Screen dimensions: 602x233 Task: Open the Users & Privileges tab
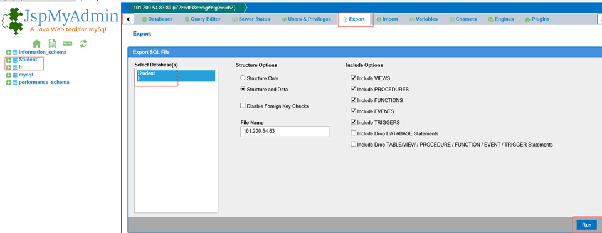tap(306, 19)
